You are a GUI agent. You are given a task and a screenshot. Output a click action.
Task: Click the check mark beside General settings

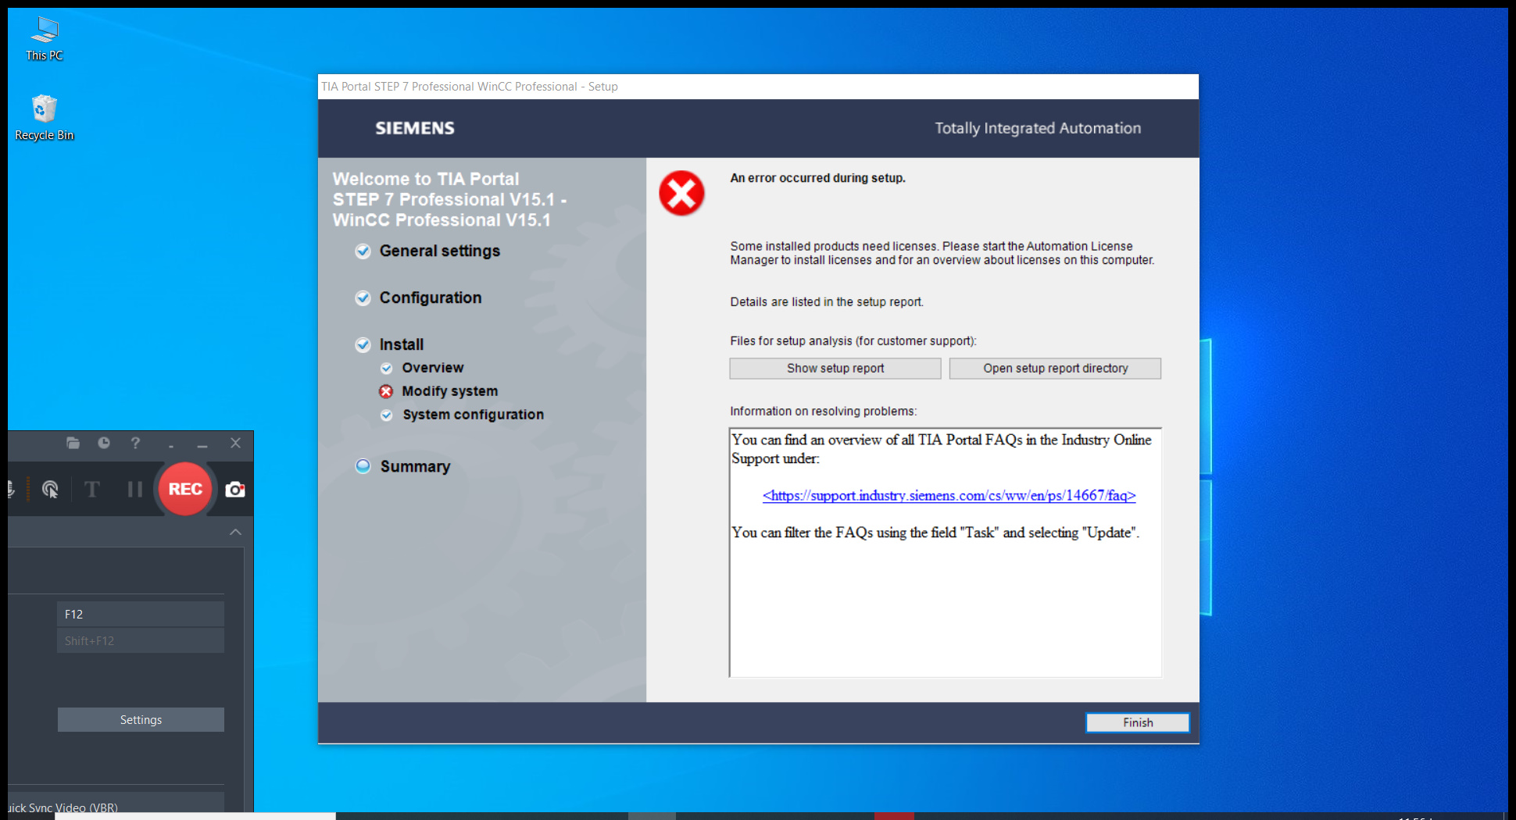(363, 251)
